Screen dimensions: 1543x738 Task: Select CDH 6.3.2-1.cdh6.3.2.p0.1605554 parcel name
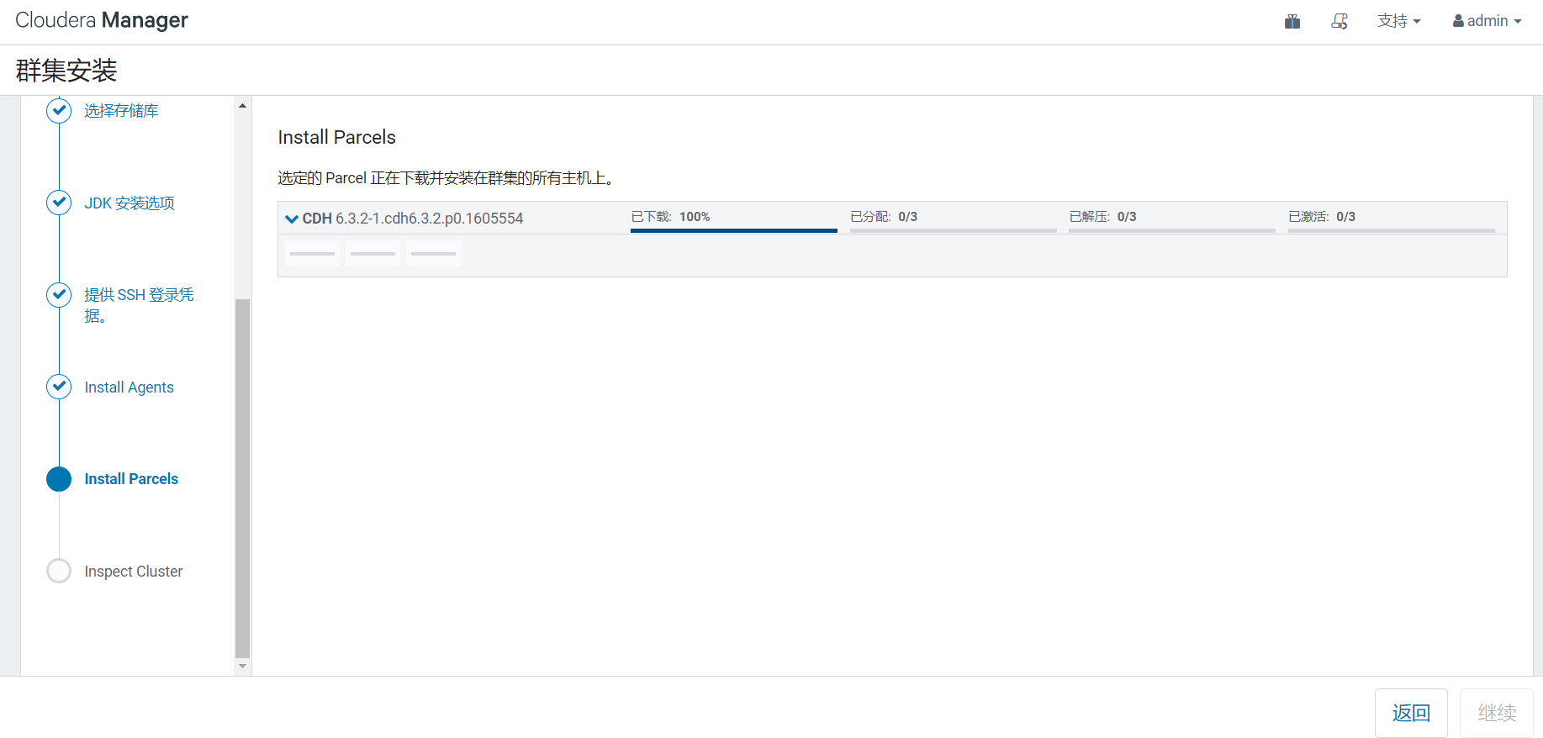[413, 219]
